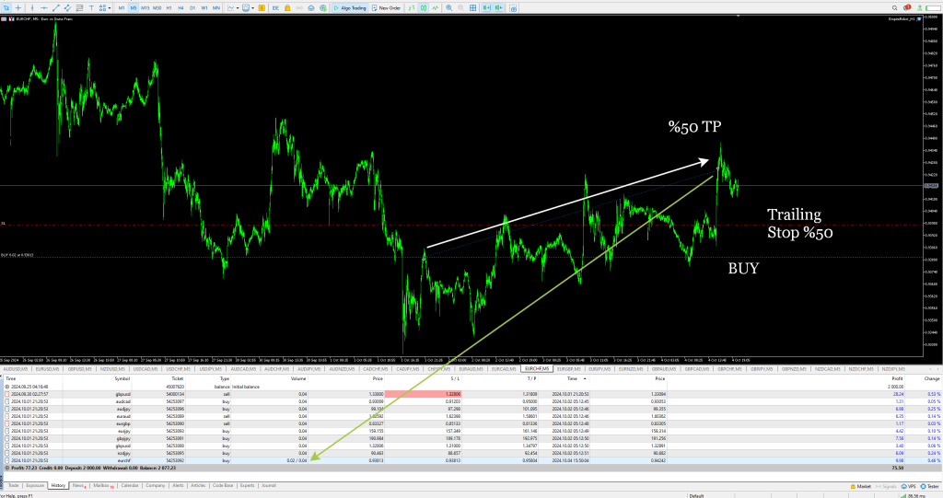Expand the objects shapes dropdown
The image size is (943, 498).
[110, 7]
